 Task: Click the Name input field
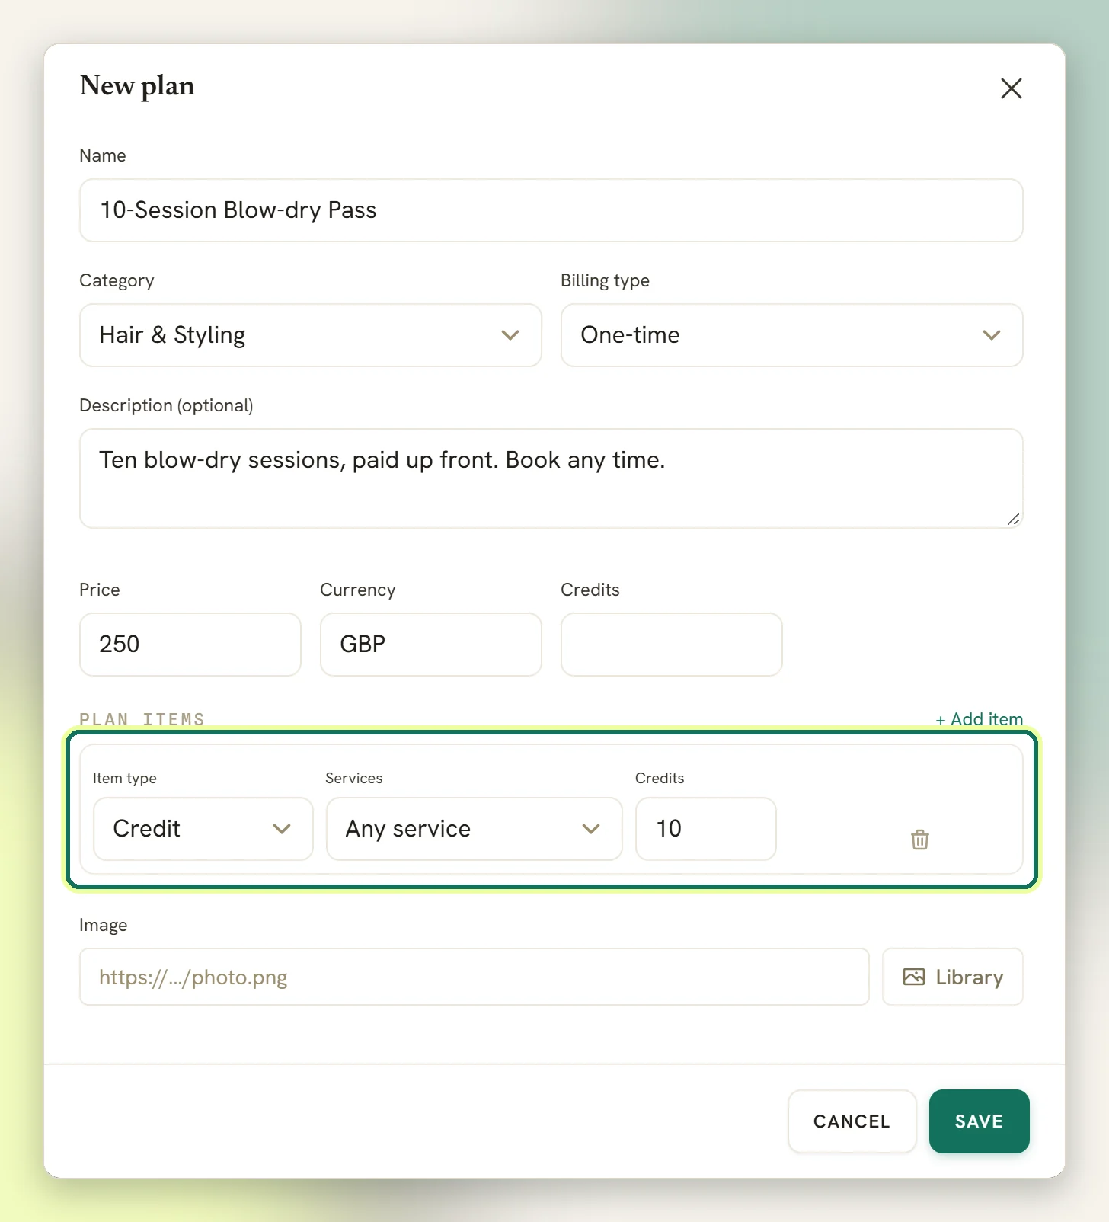tap(551, 210)
